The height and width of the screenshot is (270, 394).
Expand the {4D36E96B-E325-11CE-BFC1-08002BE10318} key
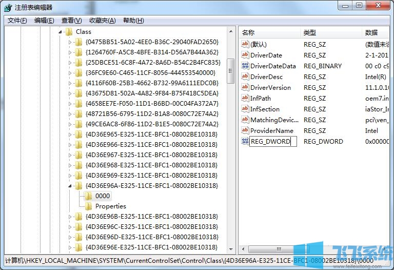coord(70,217)
